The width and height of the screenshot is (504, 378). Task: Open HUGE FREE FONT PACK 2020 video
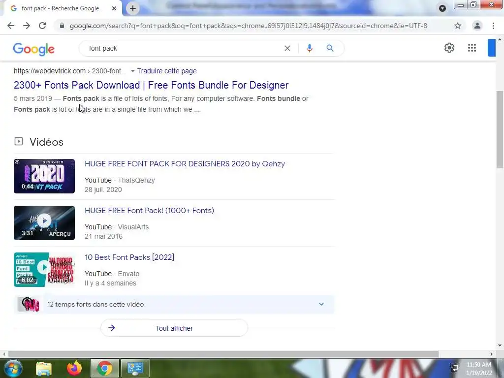185,163
